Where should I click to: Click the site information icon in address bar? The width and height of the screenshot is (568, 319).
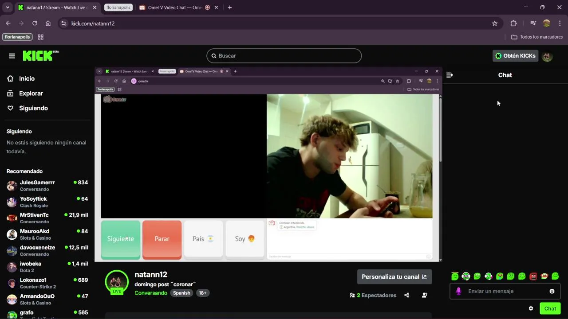click(x=64, y=23)
